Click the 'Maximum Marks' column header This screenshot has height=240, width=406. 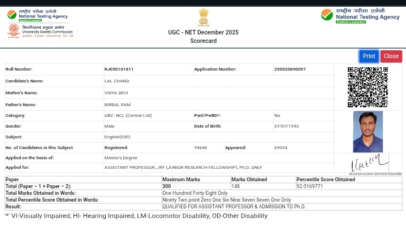point(182,180)
